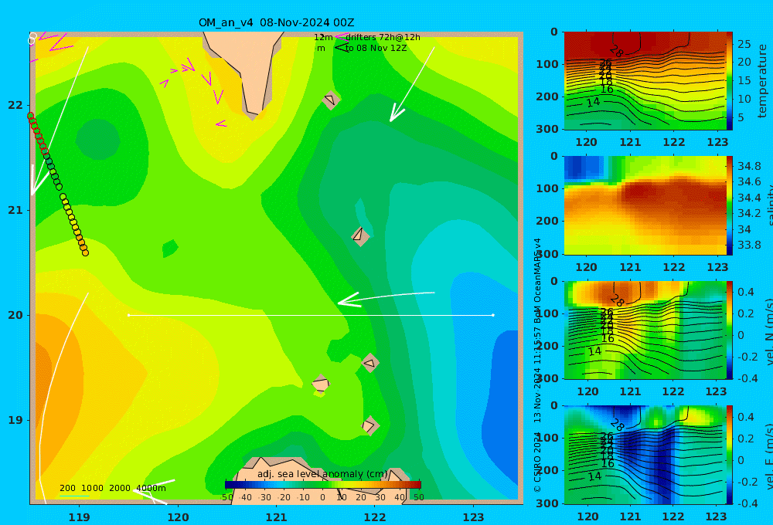Click the white current arrow in the upper right
The image size is (773, 525).
click(x=412, y=84)
